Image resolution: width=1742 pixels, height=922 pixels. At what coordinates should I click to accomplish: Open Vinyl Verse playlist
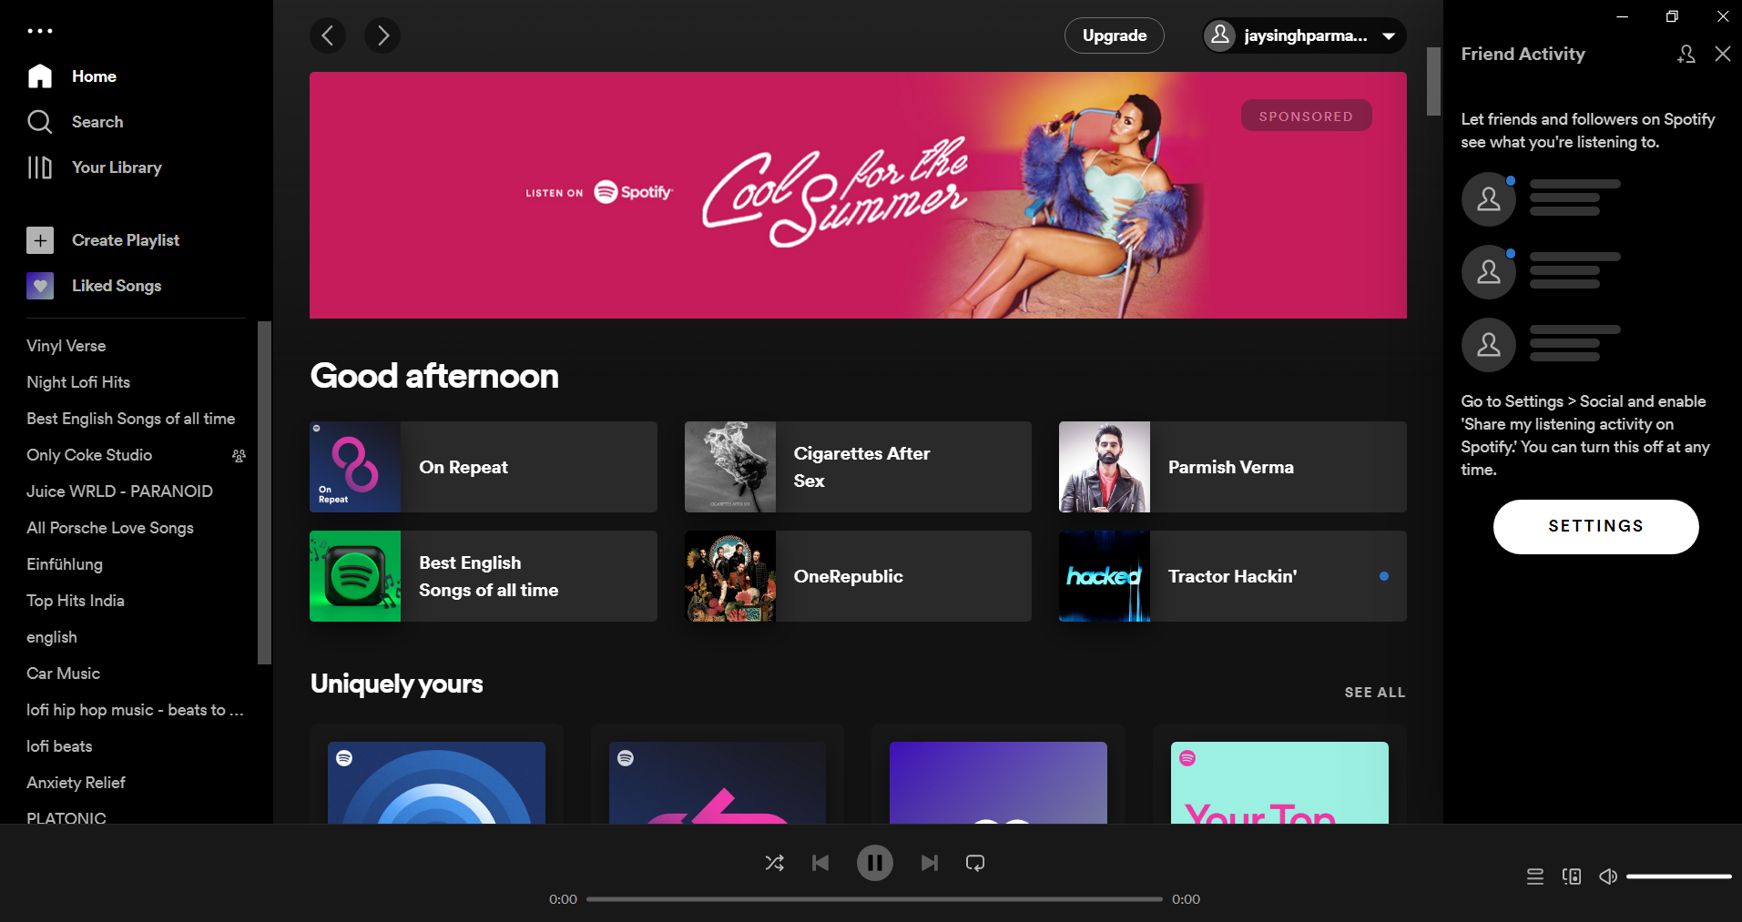(x=66, y=346)
